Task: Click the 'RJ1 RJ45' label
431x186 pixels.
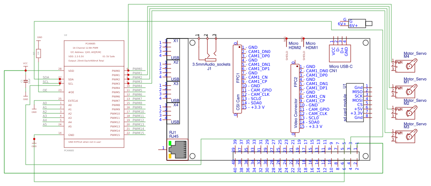Action: [x=174, y=134]
